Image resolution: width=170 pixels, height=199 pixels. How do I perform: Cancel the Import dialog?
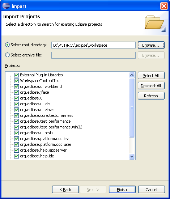pos(151,190)
